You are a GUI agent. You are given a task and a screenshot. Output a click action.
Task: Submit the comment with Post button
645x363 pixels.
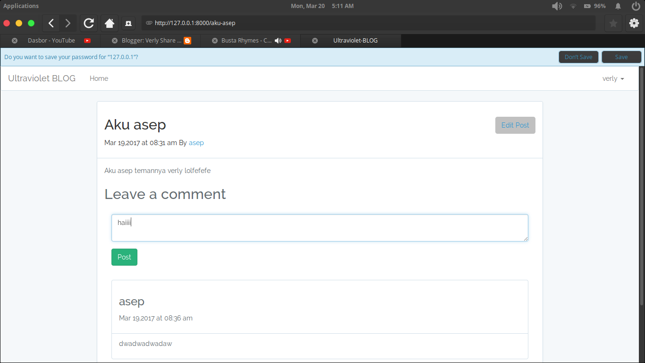pyautogui.click(x=124, y=257)
